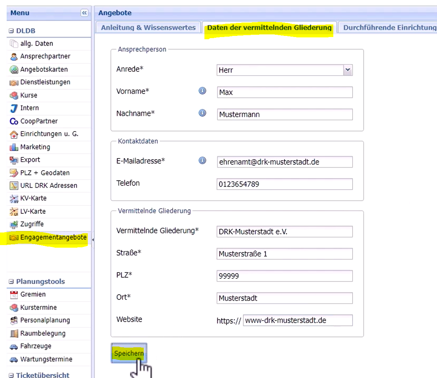The height and width of the screenshot is (378, 437).
Task: Click info icon next to Vorname
Action: (x=202, y=91)
